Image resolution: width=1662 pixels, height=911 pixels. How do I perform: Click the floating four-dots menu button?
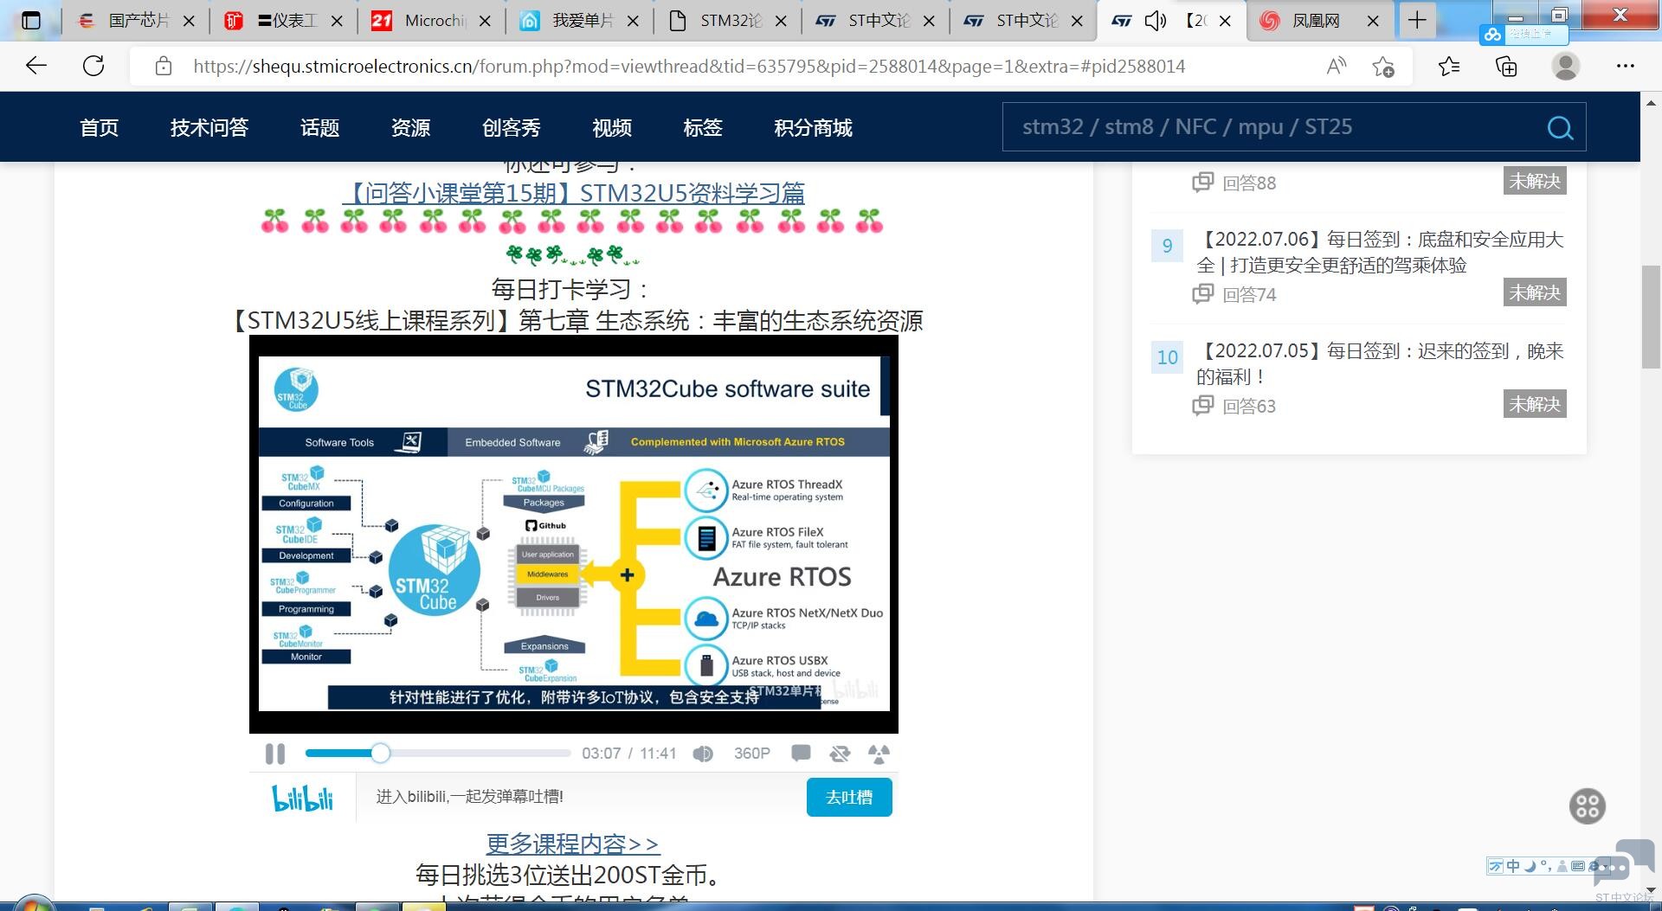pyautogui.click(x=1588, y=806)
